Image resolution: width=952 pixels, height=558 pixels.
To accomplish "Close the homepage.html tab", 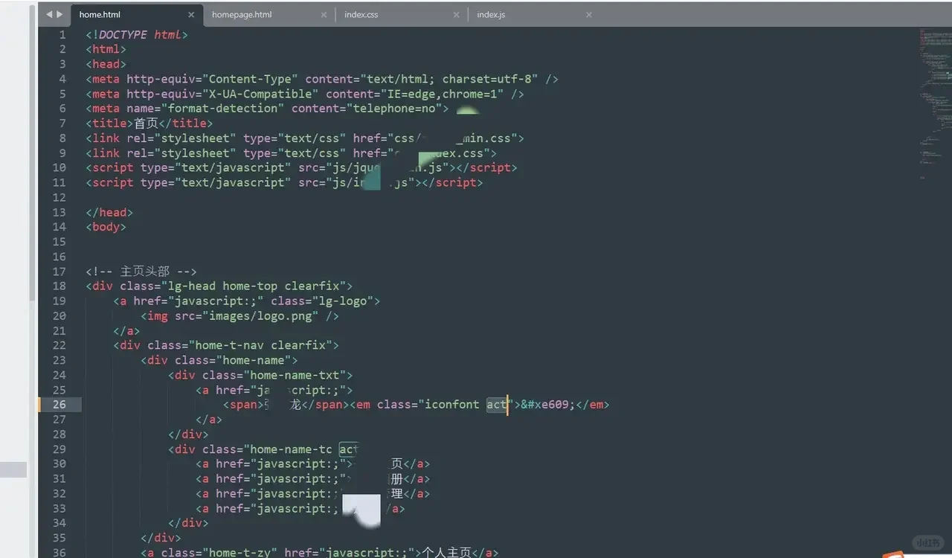I will pyautogui.click(x=324, y=15).
